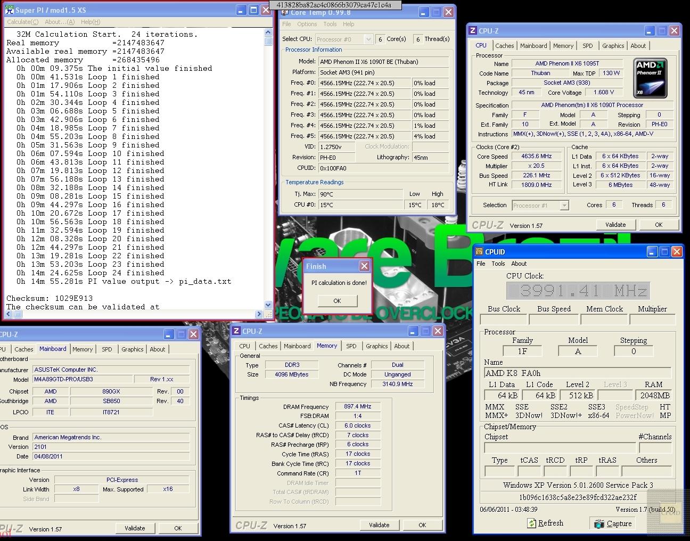690x541 pixels.
Task: Click the AMD K8 FA0h name field
Action: click(578, 373)
